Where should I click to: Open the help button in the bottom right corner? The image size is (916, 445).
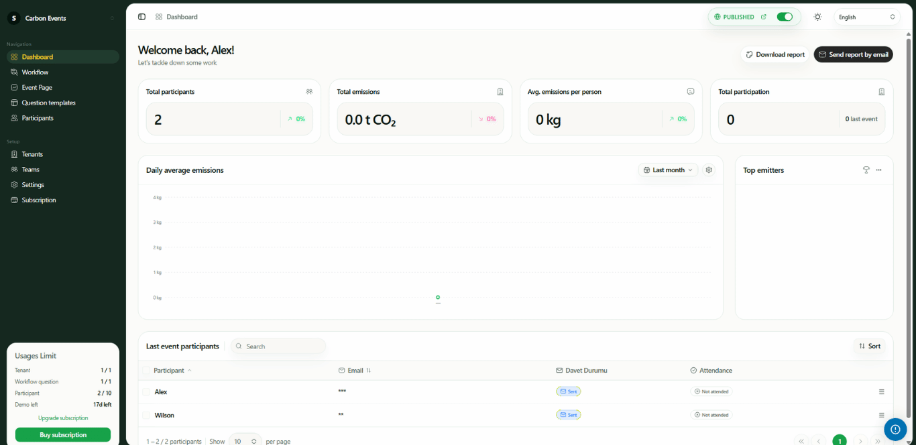tap(895, 430)
